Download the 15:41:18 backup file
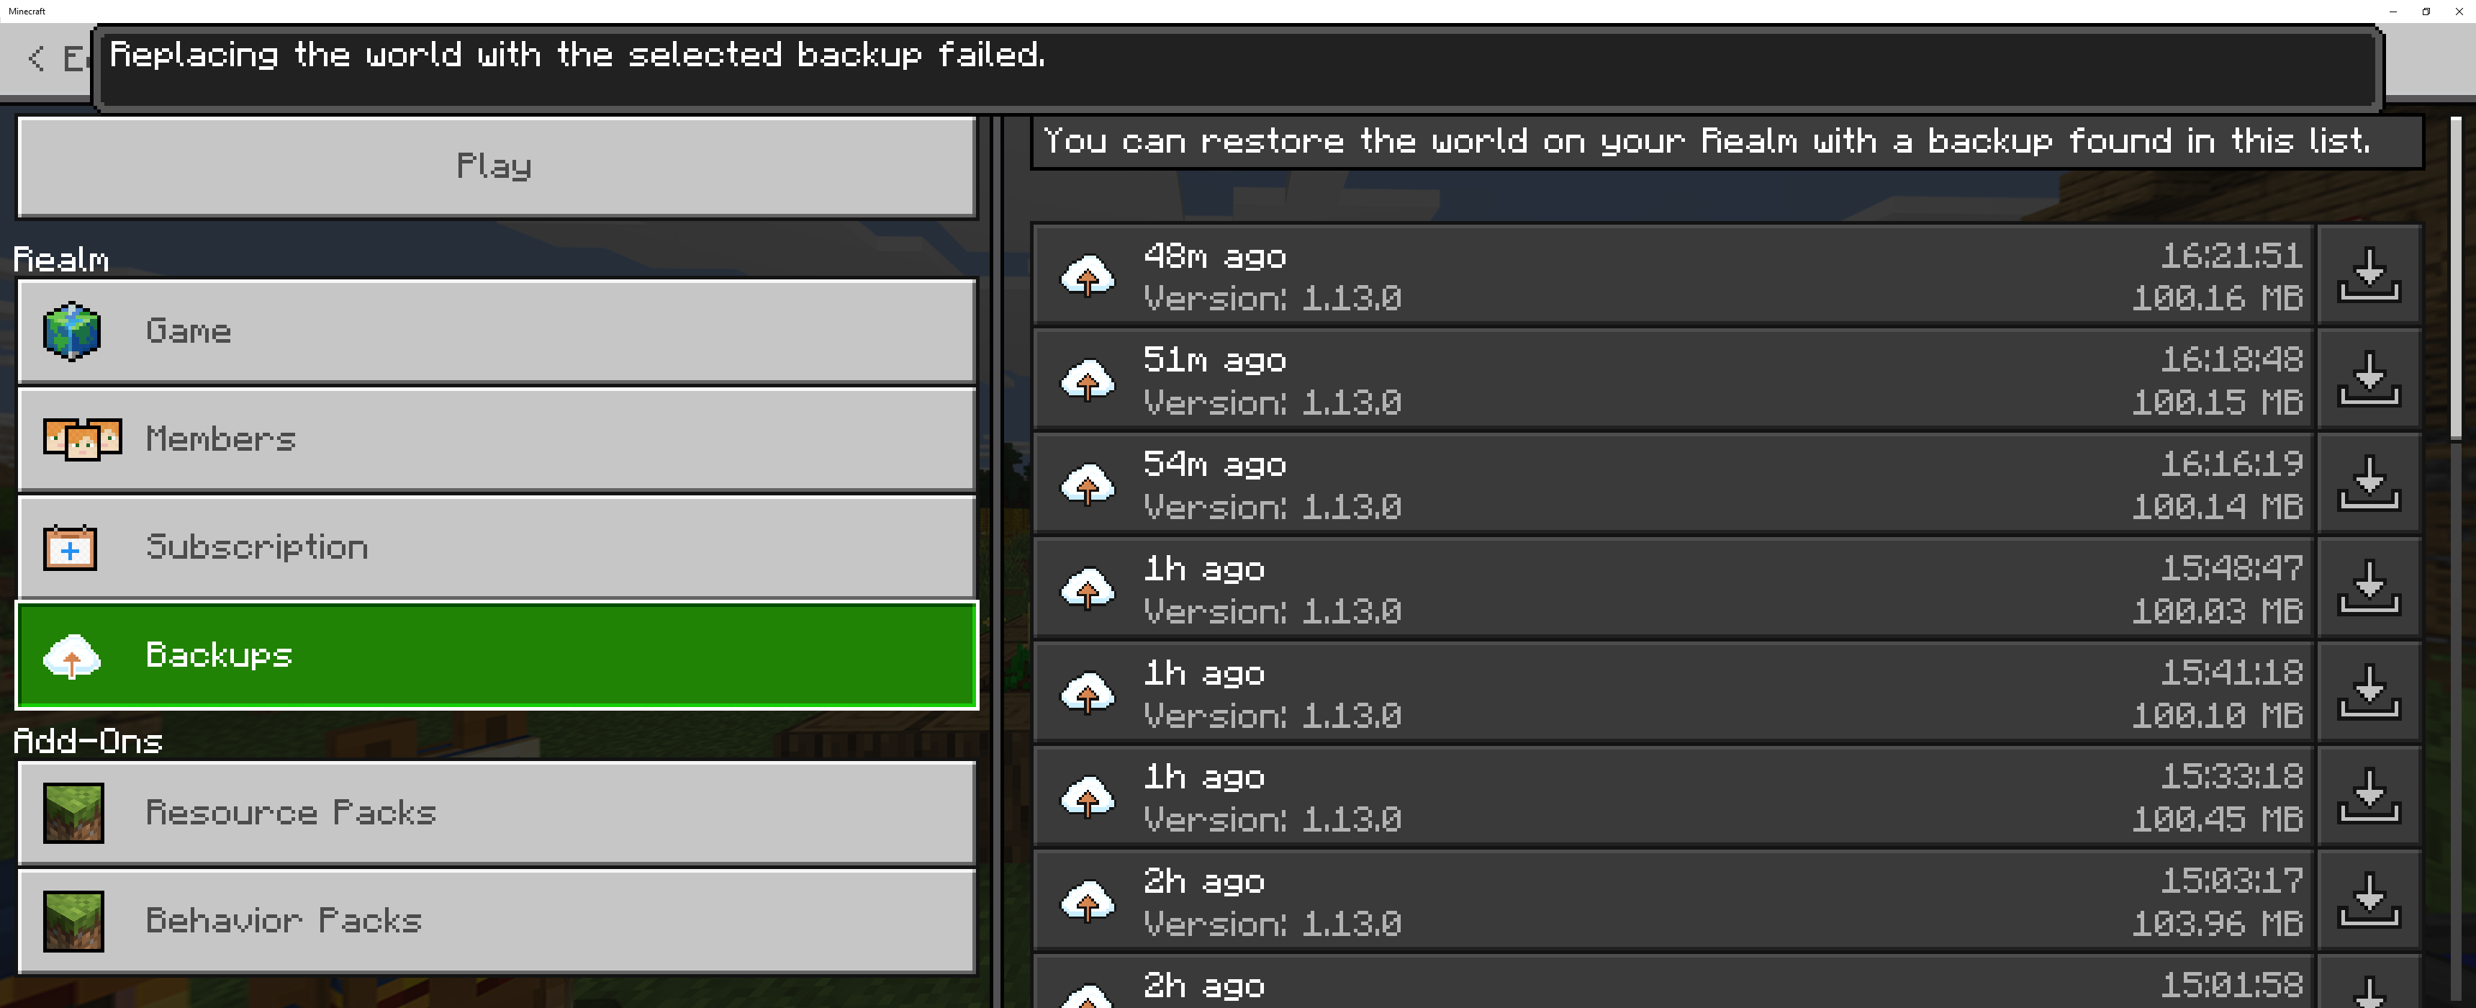Image resolution: width=2476 pixels, height=1008 pixels. (2368, 691)
